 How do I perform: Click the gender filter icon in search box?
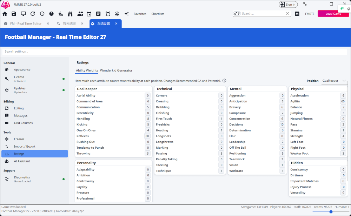[x=237, y=13]
